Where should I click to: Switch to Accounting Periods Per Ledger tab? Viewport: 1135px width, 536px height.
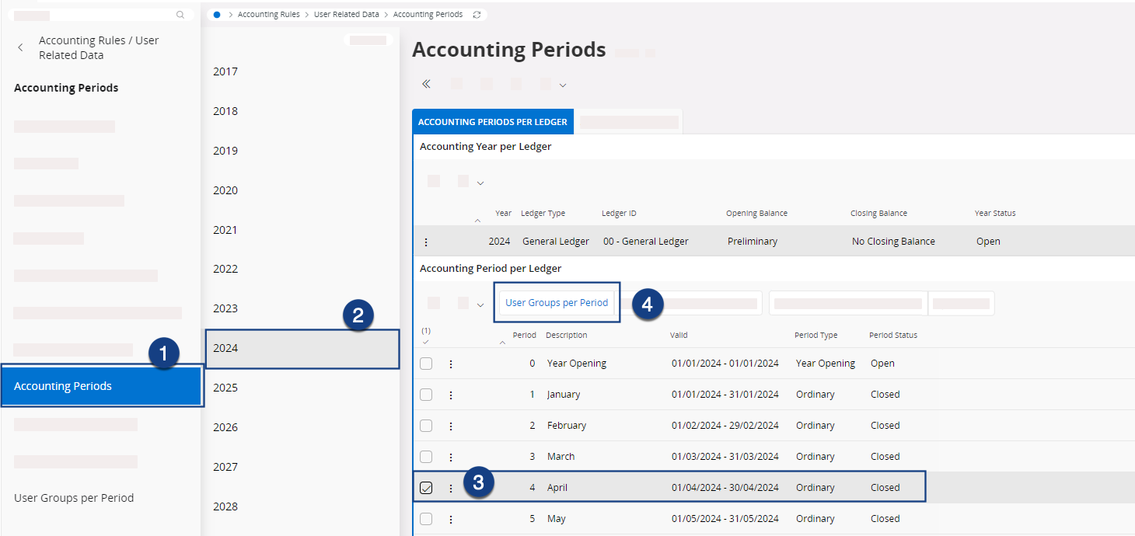pyautogui.click(x=493, y=122)
